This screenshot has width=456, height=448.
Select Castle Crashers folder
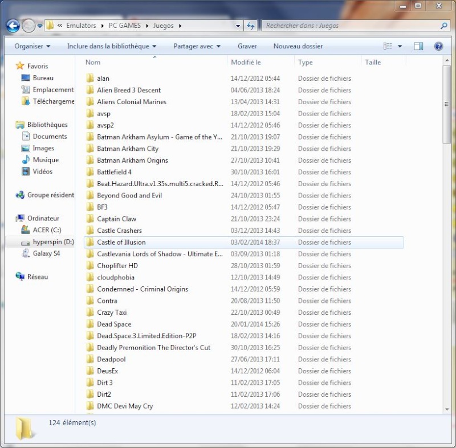(120, 231)
